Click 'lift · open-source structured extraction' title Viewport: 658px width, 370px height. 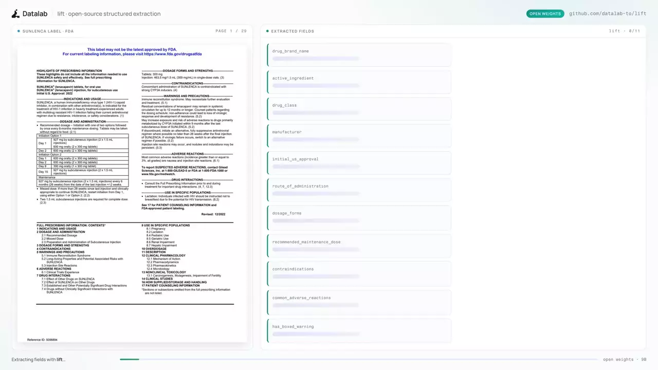[x=109, y=14]
